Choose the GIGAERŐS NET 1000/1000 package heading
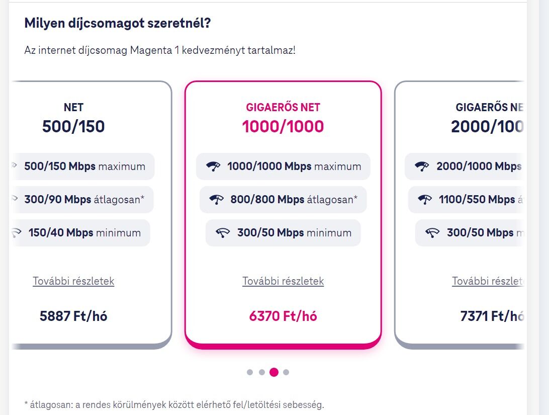The image size is (549, 415). (x=283, y=119)
